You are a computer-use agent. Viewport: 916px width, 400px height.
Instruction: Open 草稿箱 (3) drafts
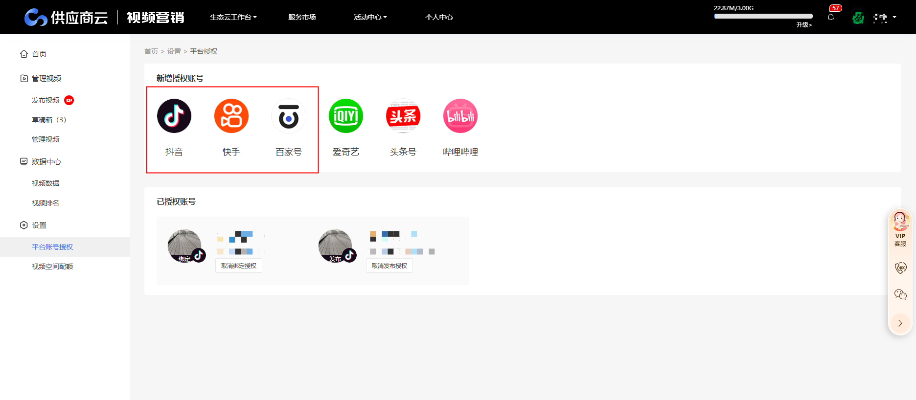[x=49, y=120]
